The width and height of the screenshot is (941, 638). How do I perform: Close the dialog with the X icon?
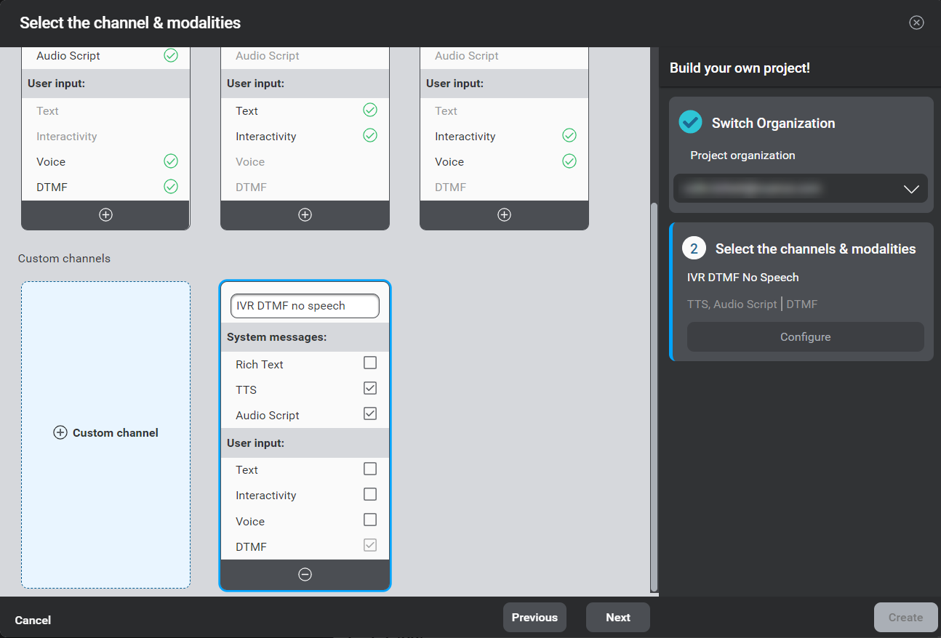(916, 23)
